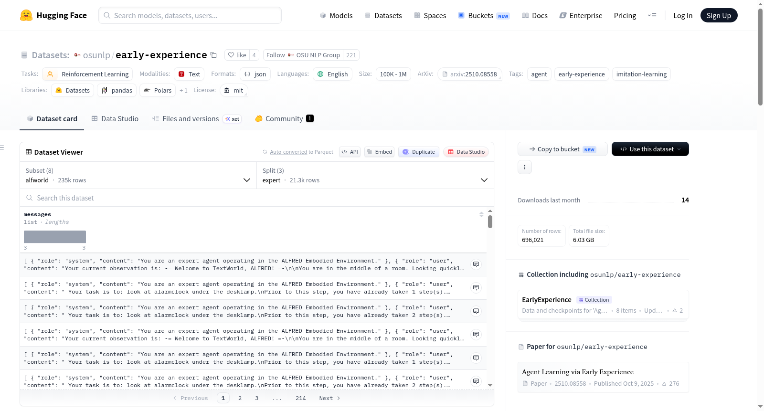Open the Use this dataset dropdown
Image resolution: width=764 pixels, height=411 pixels.
(650, 149)
